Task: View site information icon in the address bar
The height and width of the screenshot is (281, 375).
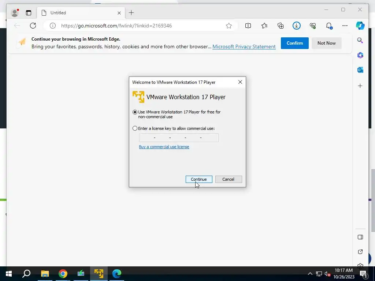Action: [53, 26]
